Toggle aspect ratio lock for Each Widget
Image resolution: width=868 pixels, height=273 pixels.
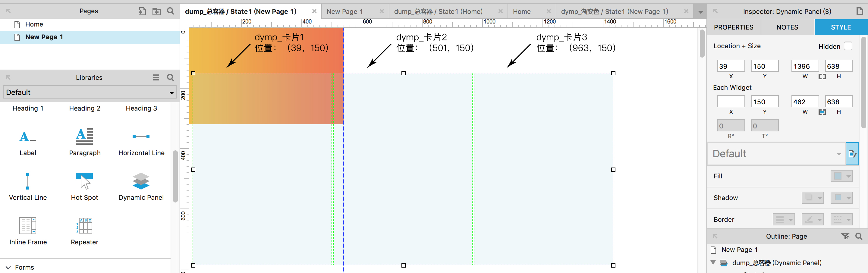822,112
